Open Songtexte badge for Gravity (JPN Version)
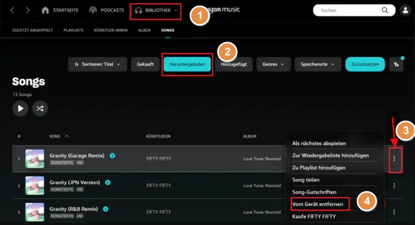Viewport: 415px width, 225px height. (x=62, y=189)
